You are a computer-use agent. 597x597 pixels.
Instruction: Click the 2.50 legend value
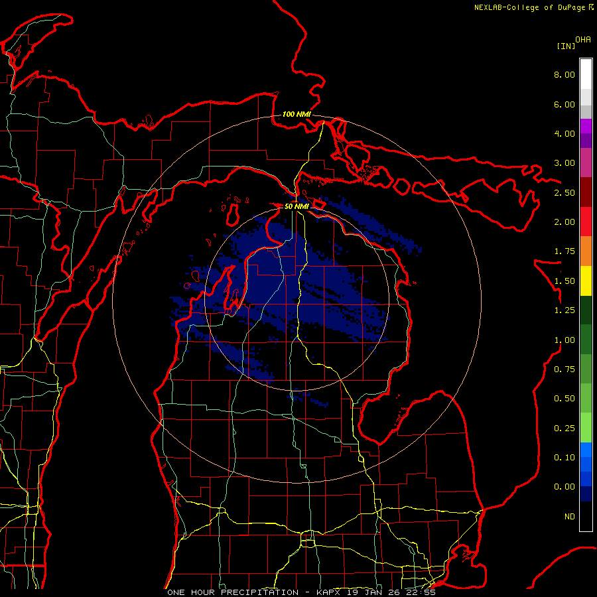pos(564,192)
